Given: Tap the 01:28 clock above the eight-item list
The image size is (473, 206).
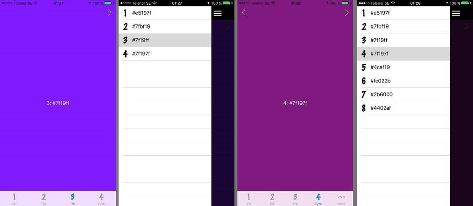Looking at the screenshot, I should (415, 3).
